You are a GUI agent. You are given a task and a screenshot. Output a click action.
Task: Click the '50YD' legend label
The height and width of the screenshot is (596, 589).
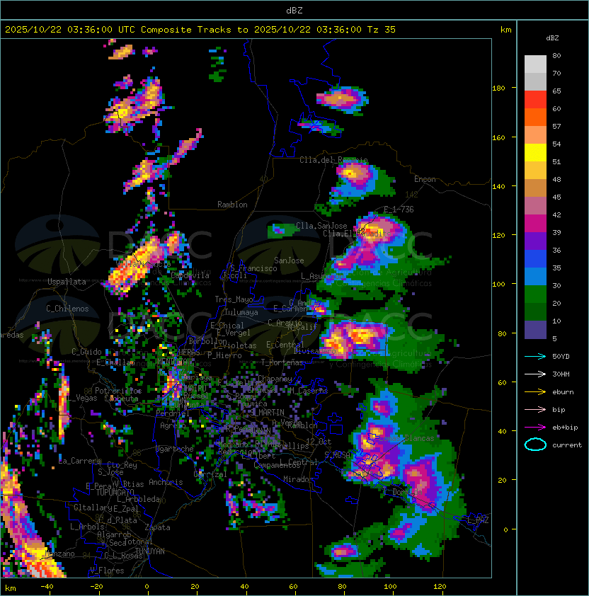click(561, 357)
